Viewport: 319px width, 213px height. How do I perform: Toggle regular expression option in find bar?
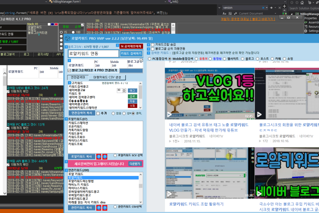(x=236, y=13)
